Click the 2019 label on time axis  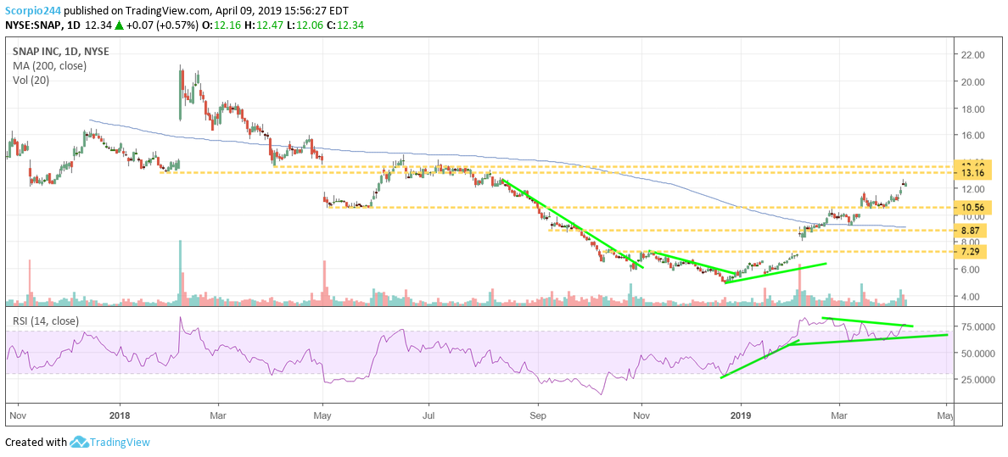742,415
